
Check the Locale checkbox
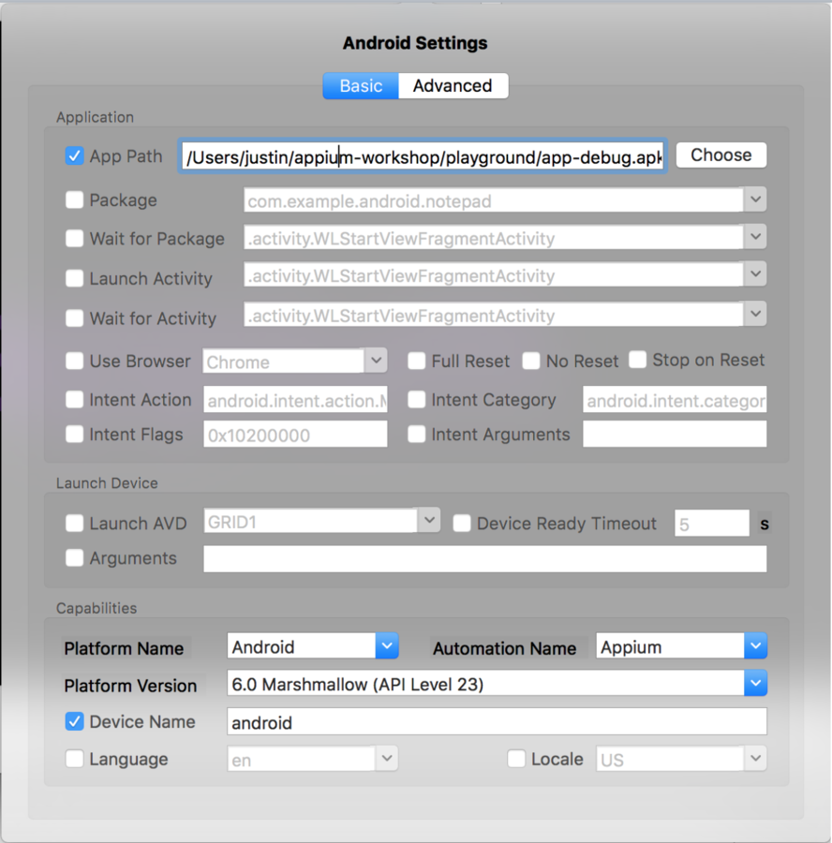coord(516,759)
